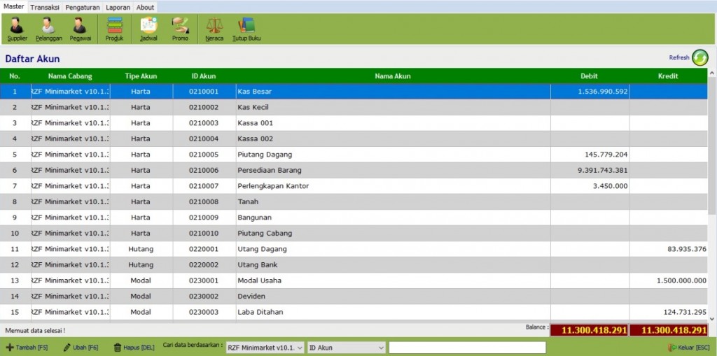The height and width of the screenshot is (356, 717).
Task: Click kredit value 1.500.000.000
Action: pyautogui.click(x=681, y=280)
